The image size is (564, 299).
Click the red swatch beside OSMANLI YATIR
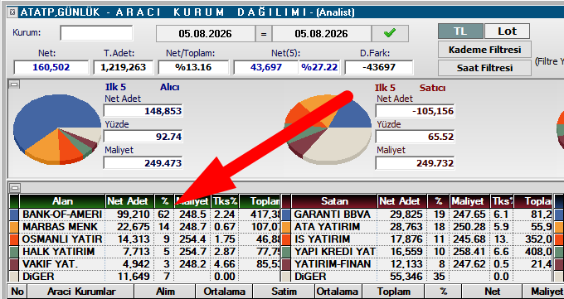14,239
